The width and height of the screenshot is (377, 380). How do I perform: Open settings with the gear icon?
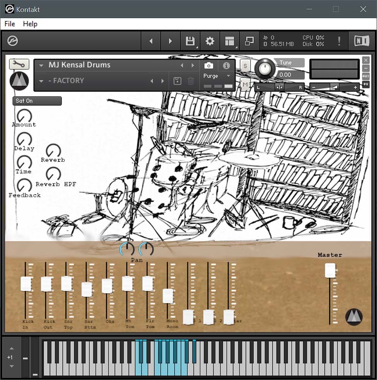point(210,41)
